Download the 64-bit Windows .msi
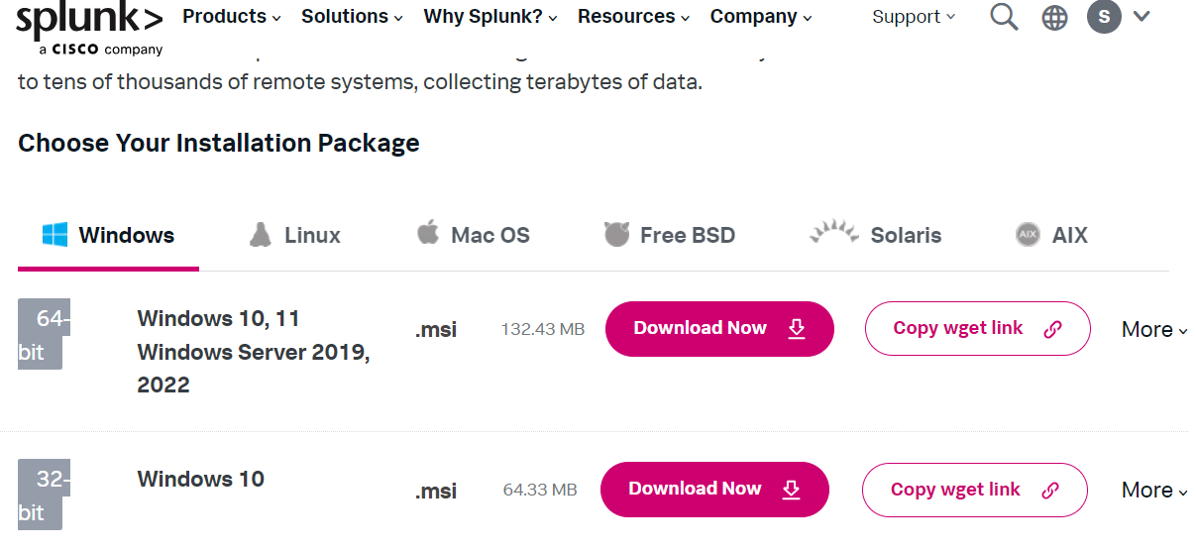1196x552 pixels. (x=719, y=329)
